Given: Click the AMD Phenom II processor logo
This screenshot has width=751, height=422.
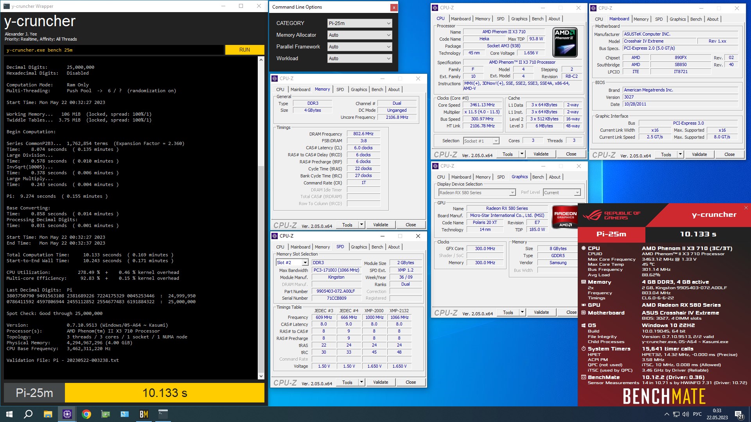Looking at the screenshot, I should click(x=565, y=43).
